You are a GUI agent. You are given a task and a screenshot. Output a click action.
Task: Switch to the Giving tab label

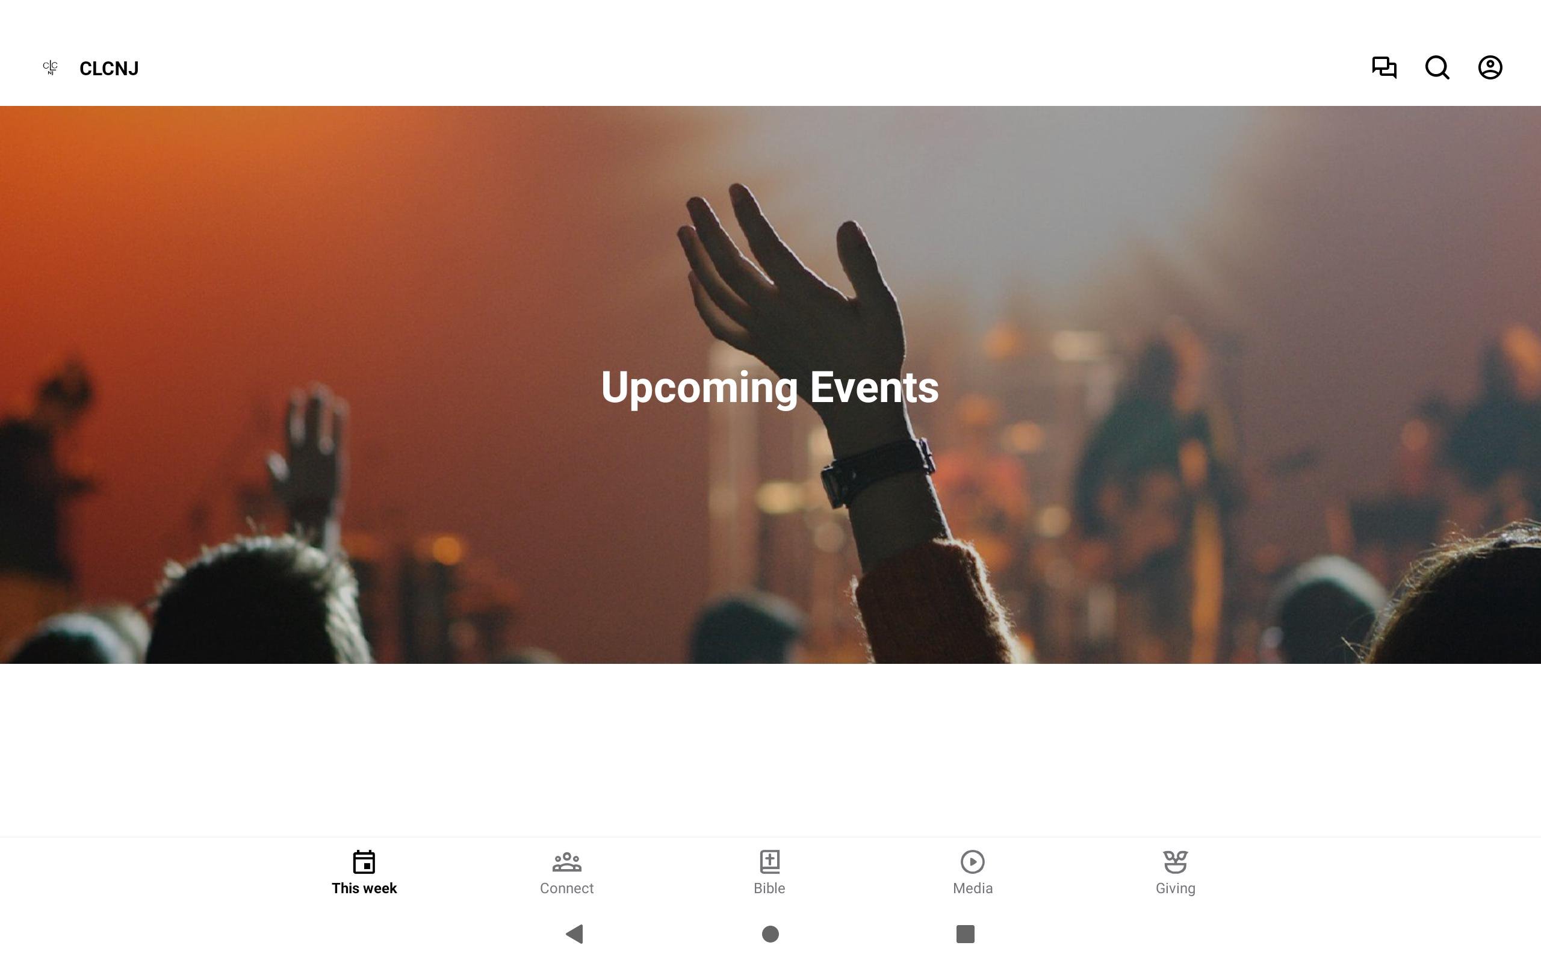click(1176, 888)
